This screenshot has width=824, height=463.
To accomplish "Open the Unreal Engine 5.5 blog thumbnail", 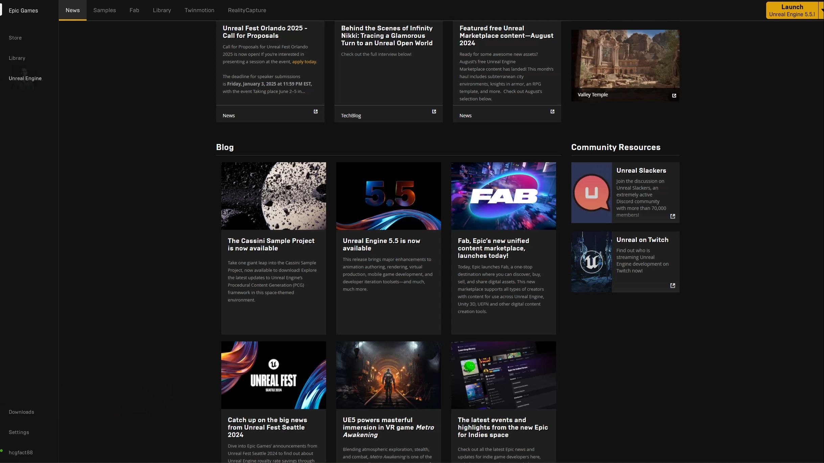I will click(x=388, y=196).
